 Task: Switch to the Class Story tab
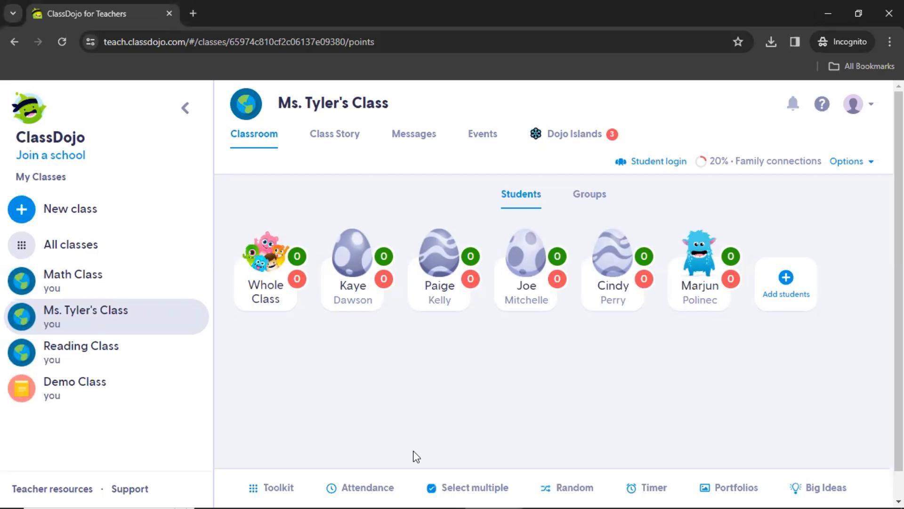tap(335, 134)
